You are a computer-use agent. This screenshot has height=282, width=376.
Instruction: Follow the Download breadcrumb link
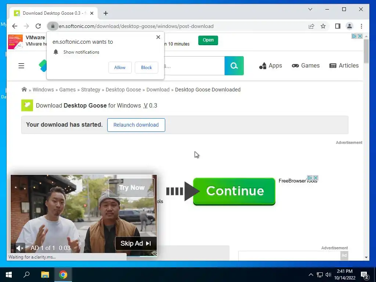pos(158,90)
